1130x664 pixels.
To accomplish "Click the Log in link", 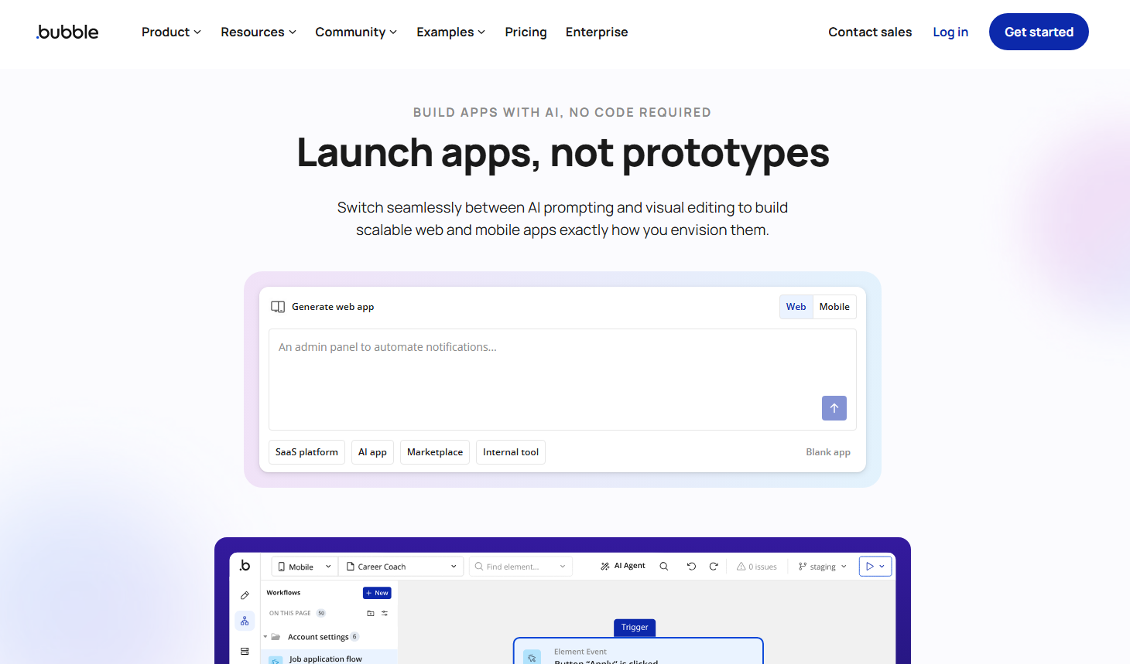I will (x=950, y=32).
